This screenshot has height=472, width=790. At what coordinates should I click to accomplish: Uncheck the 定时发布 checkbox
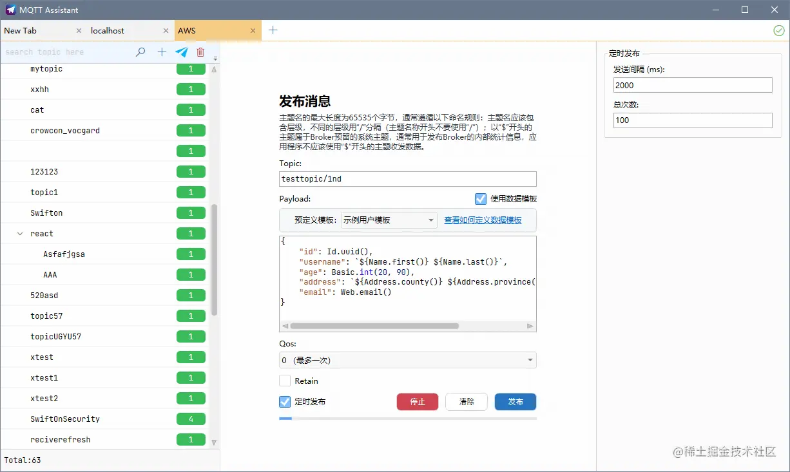[x=285, y=402]
